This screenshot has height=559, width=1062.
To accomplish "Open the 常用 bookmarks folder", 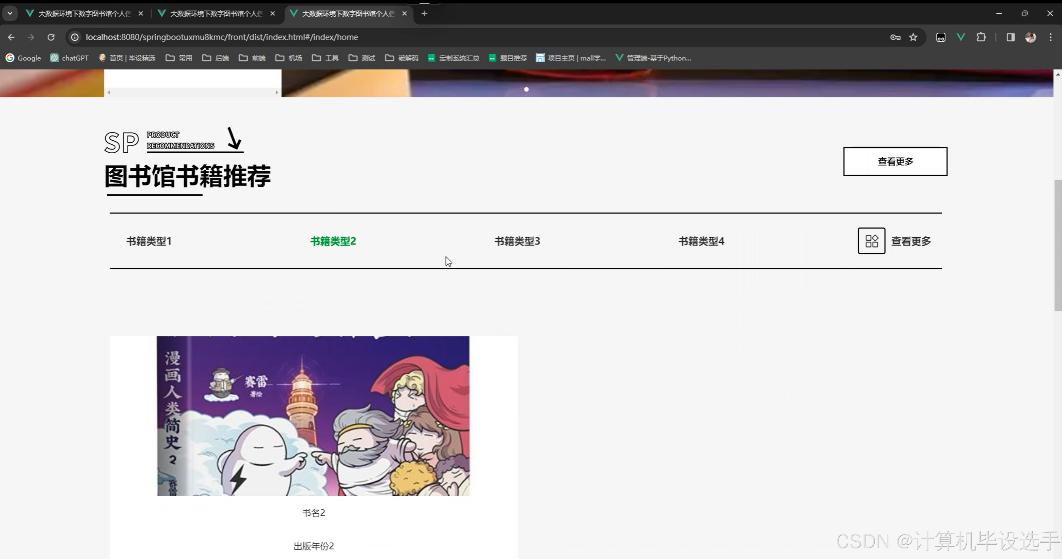I will [179, 58].
